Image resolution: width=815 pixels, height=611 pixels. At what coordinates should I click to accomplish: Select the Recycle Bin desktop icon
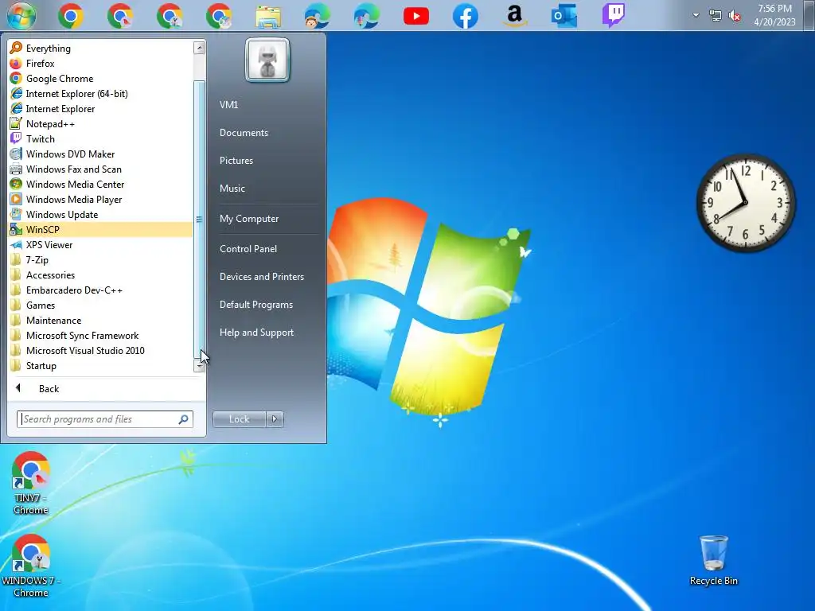[x=714, y=561]
